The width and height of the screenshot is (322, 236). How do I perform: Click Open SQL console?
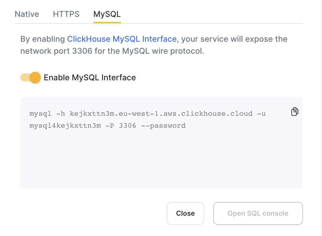pos(258,213)
